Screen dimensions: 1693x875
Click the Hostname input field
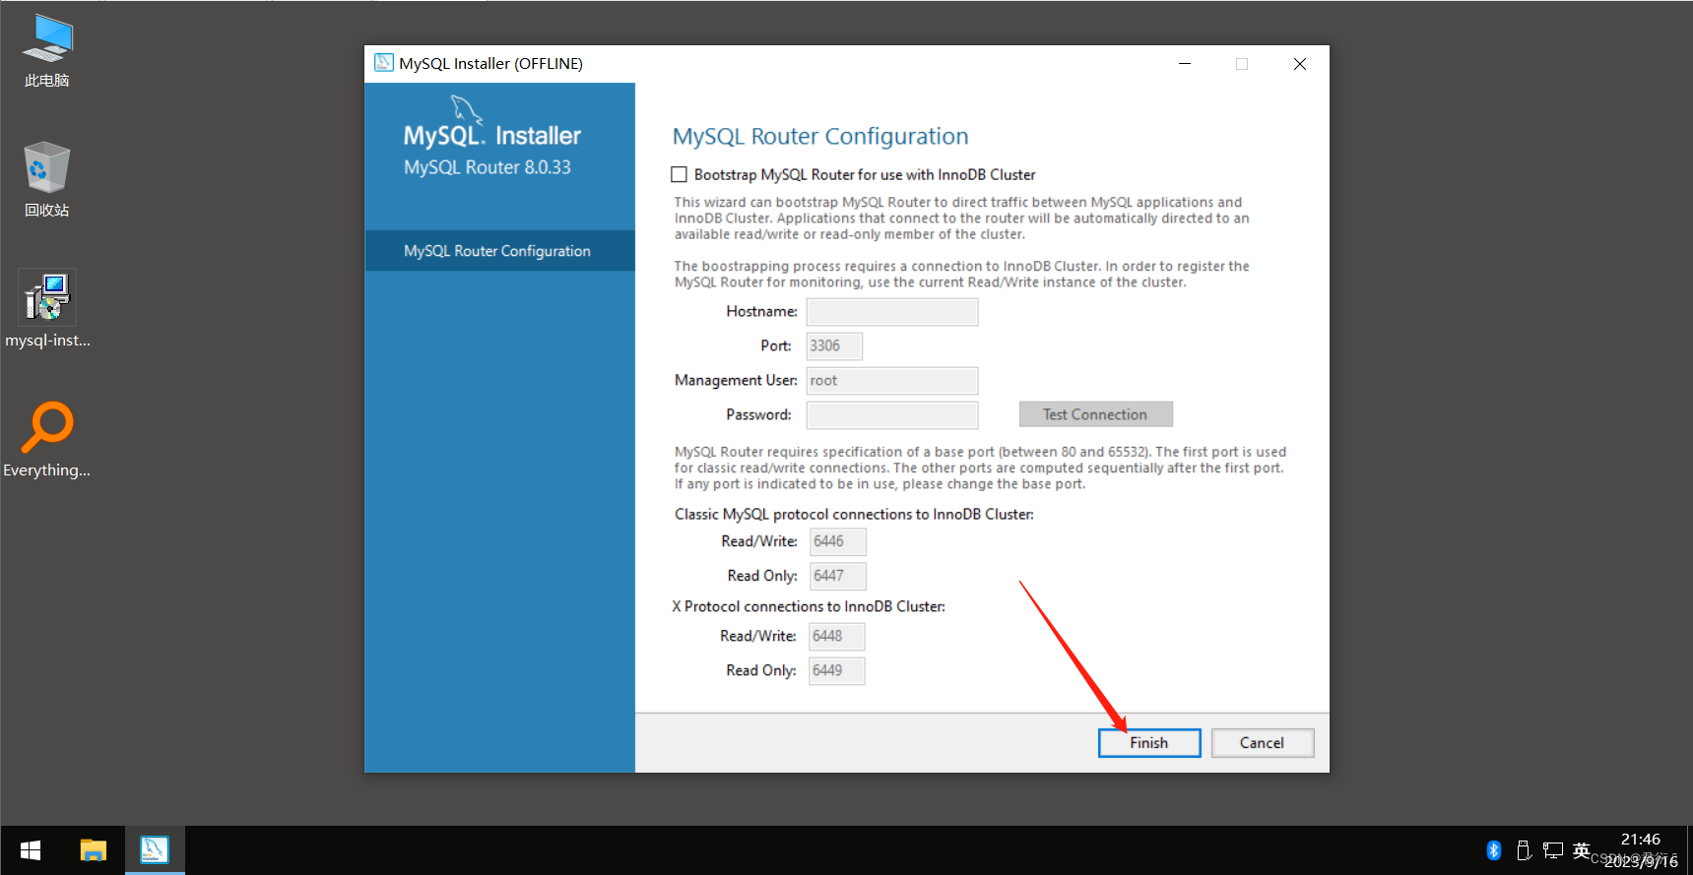click(892, 312)
